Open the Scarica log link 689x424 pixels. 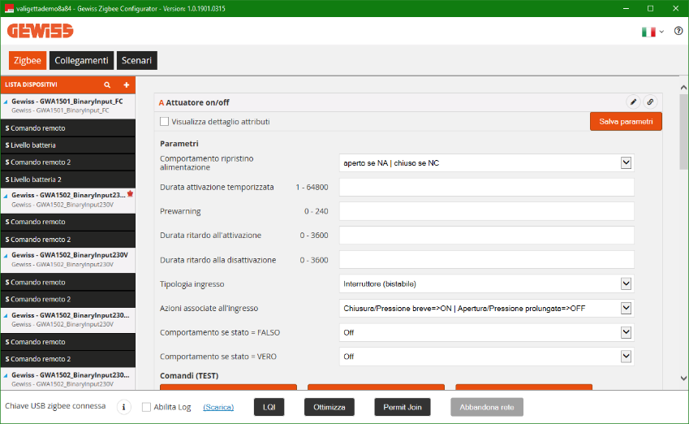(x=218, y=407)
